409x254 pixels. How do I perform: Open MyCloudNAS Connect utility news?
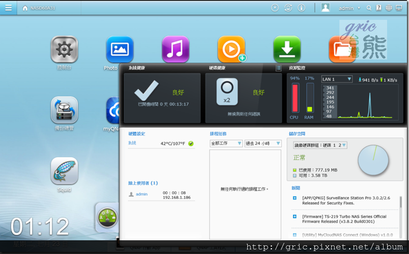347,235
